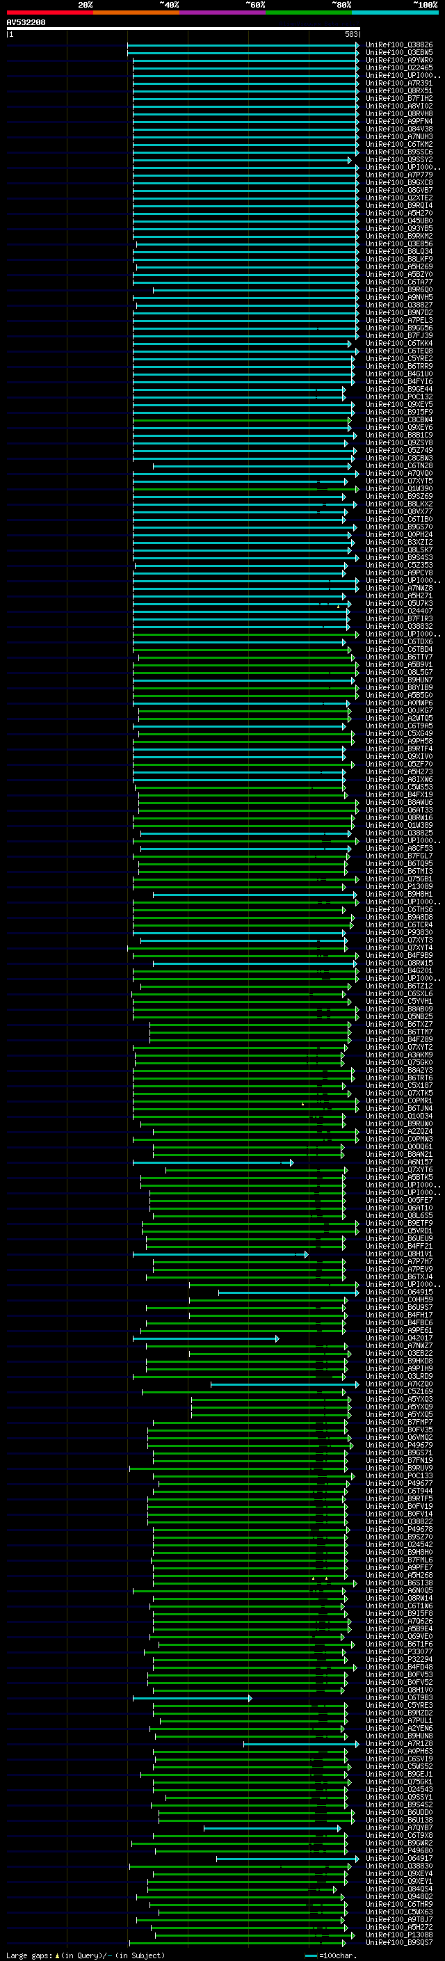Select hit UniRef100_Q3EBW5
The height and width of the screenshot is (1961, 445).
pyautogui.click(x=399, y=53)
